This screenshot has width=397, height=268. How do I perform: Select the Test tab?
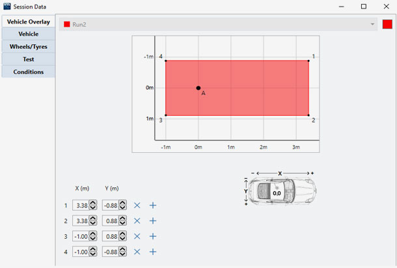pos(28,59)
